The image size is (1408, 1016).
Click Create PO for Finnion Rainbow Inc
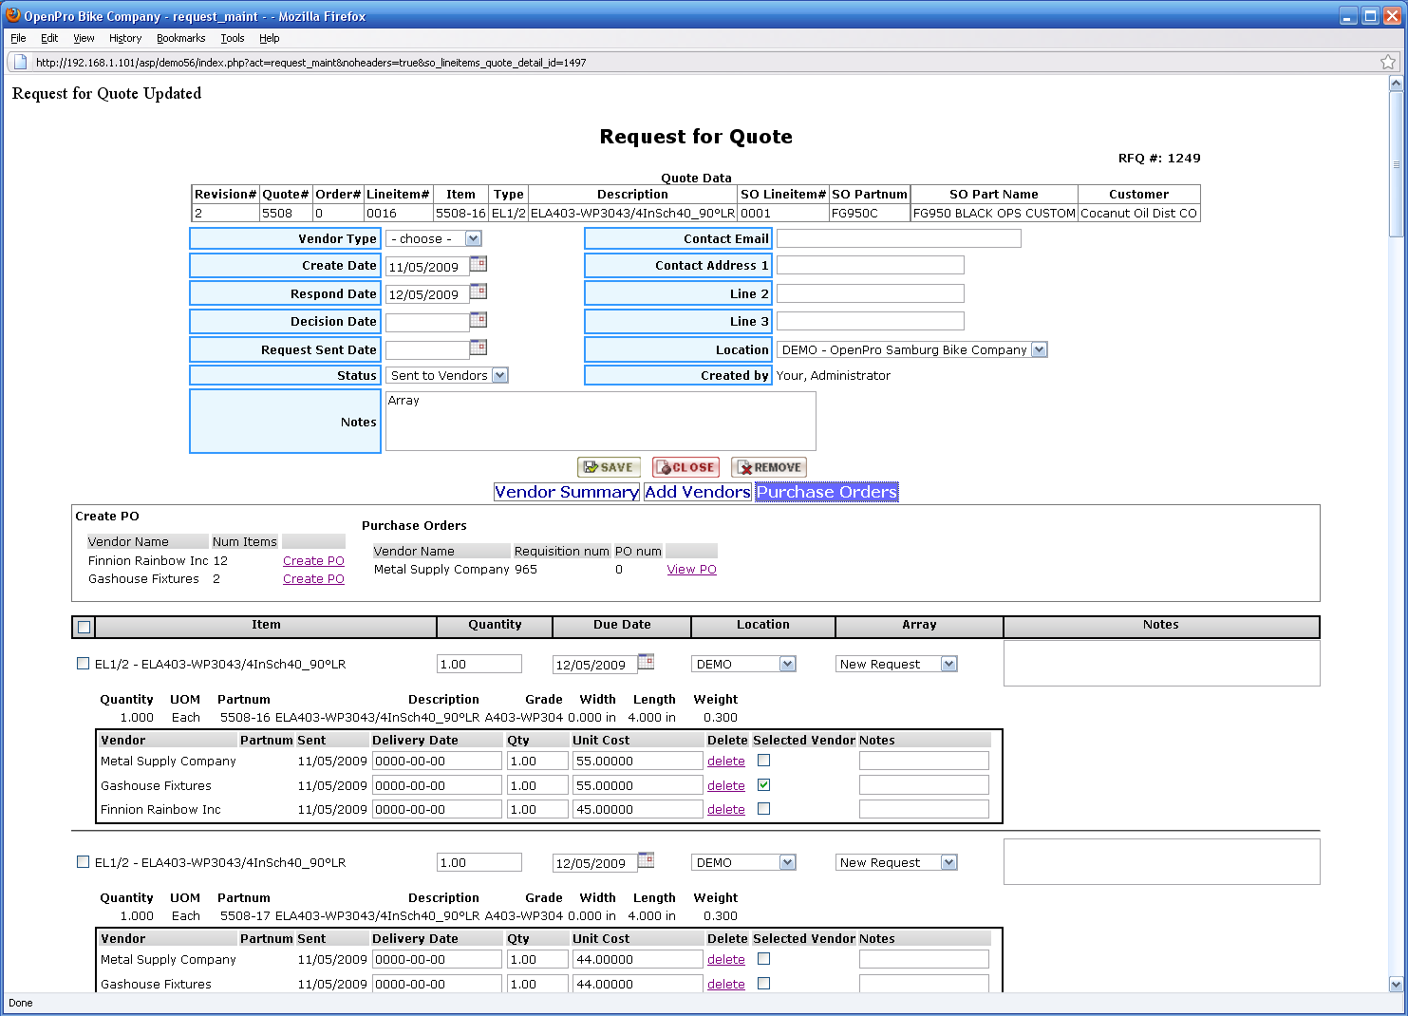(313, 561)
